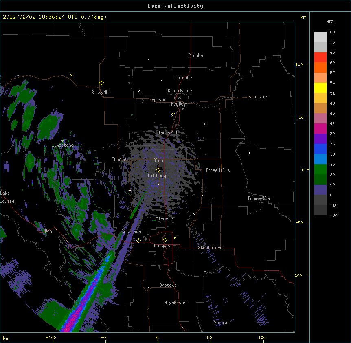The width and height of the screenshot is (351, 343).
Task: Select the Sylvan label
Action: [x=159, y=100]
